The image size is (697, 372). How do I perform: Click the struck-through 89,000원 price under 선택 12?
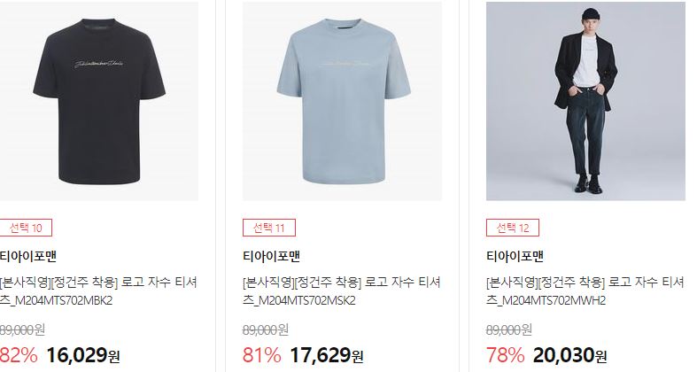509,329
